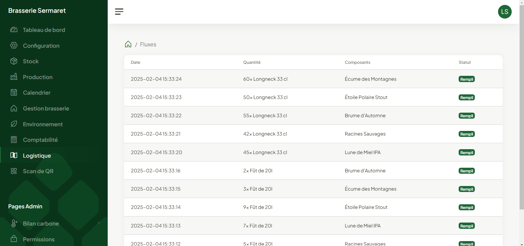
Task: Open the Permissions admin page
Action: point(39,239)
